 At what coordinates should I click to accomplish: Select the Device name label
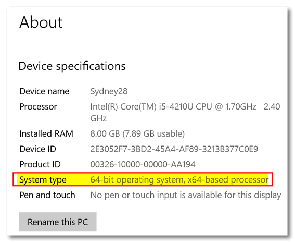(44, 91)
